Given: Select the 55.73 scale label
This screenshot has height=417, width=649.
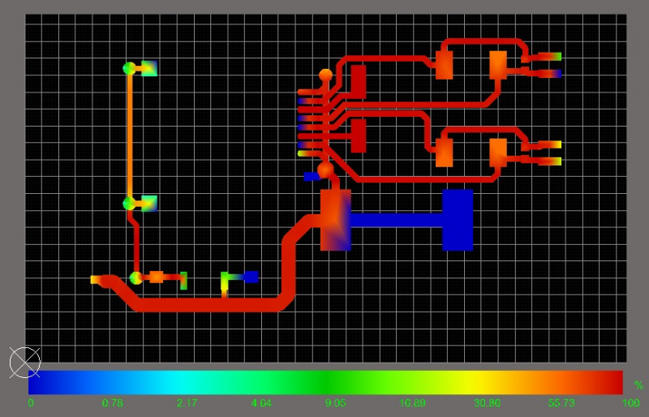Looking at the screenshot, I should (x=561, y=403).
